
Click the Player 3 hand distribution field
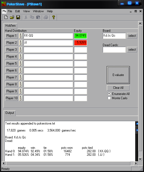[48, 50]
